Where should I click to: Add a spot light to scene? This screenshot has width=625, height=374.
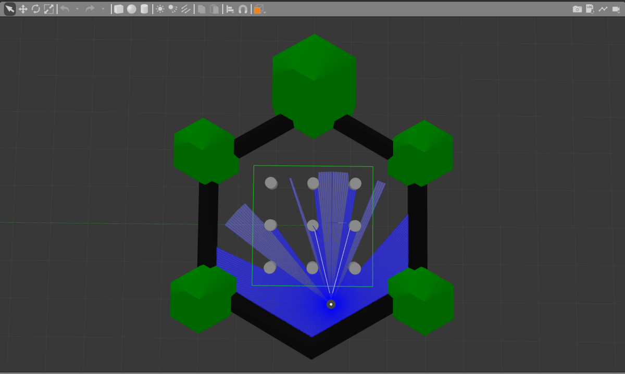click(x=173, y=9)
